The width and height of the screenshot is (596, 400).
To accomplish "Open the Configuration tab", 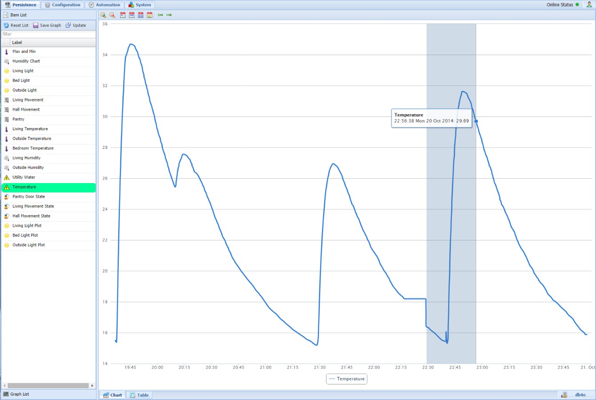I will coord(63,5).
